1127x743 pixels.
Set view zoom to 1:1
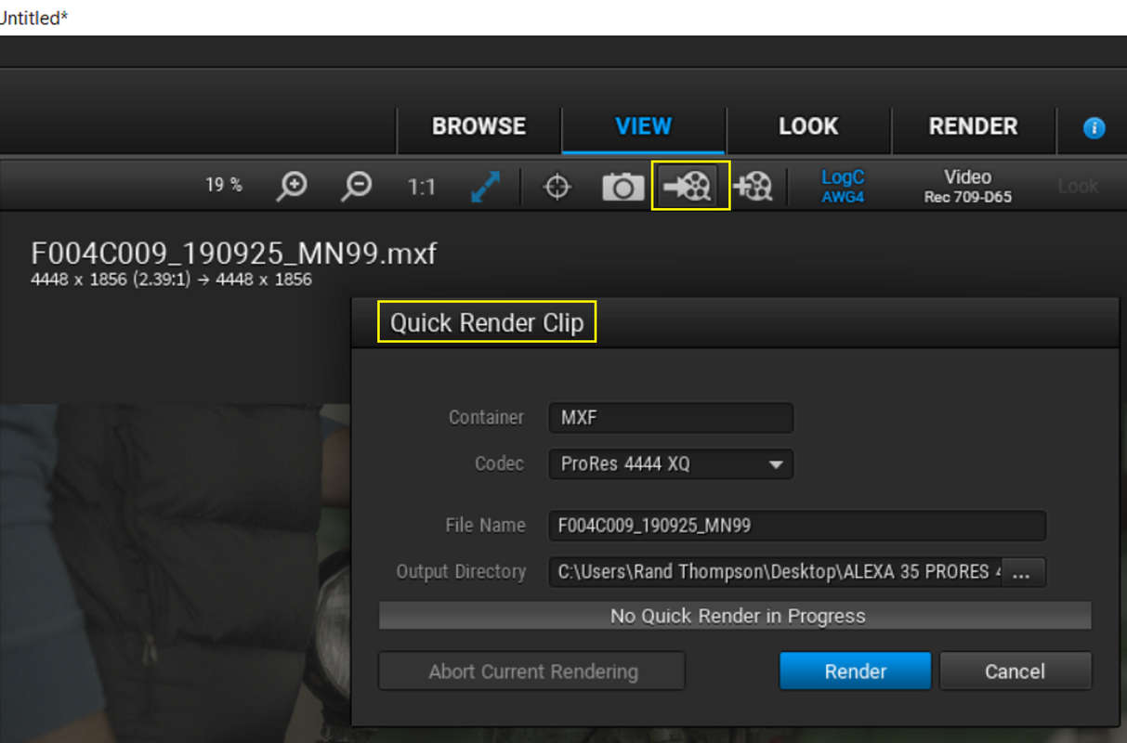422,187
